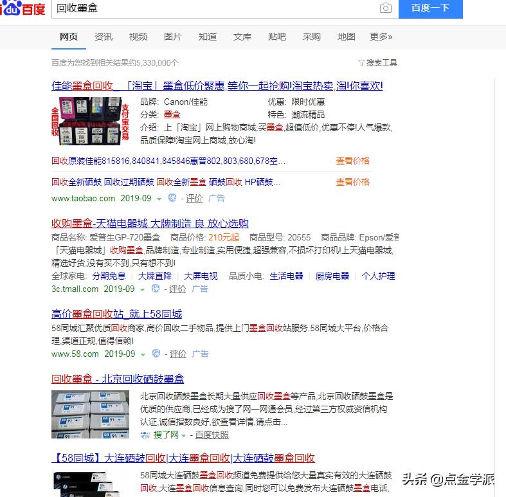
Task: Go to the 贴吧 tab
Action: coord(277,37)
